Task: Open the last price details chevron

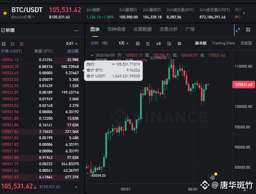Action: 76,187
